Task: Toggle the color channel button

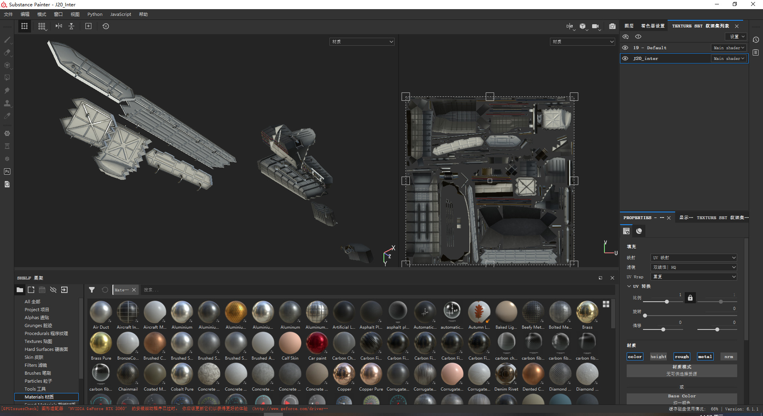Action: coord(635,356)
